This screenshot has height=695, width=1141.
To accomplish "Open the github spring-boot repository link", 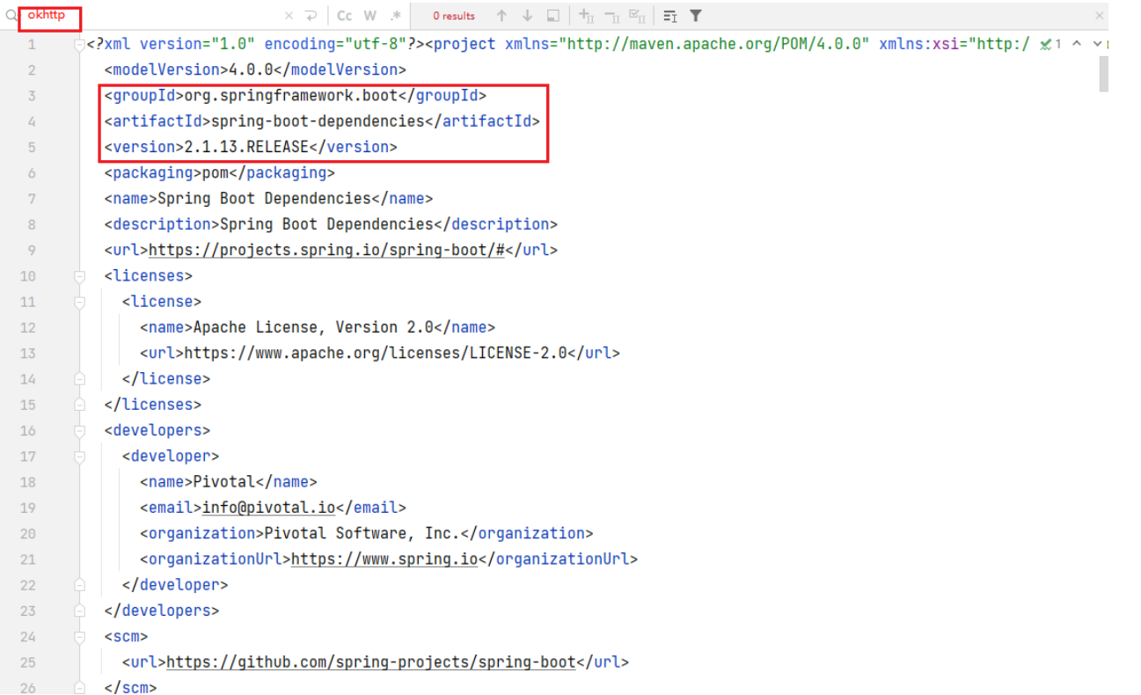I will point(370,662).
